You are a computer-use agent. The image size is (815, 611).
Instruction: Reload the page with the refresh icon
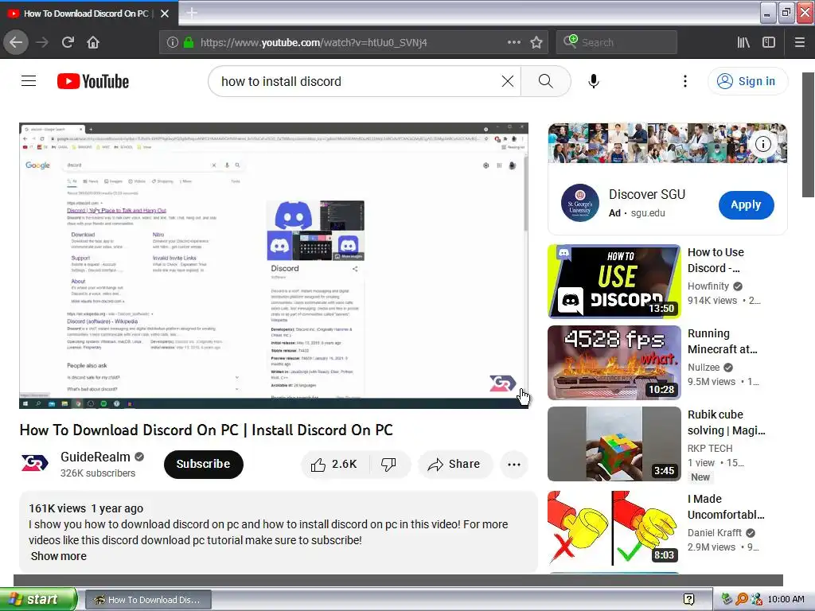click(68, 43)
